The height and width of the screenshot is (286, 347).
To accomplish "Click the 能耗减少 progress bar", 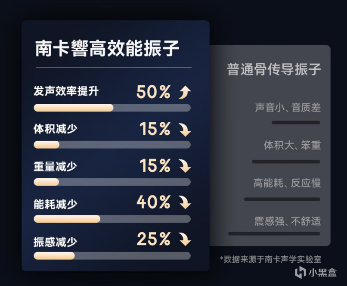I will 112,219.
